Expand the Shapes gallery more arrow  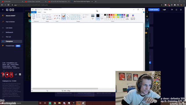tap(81, 19)
